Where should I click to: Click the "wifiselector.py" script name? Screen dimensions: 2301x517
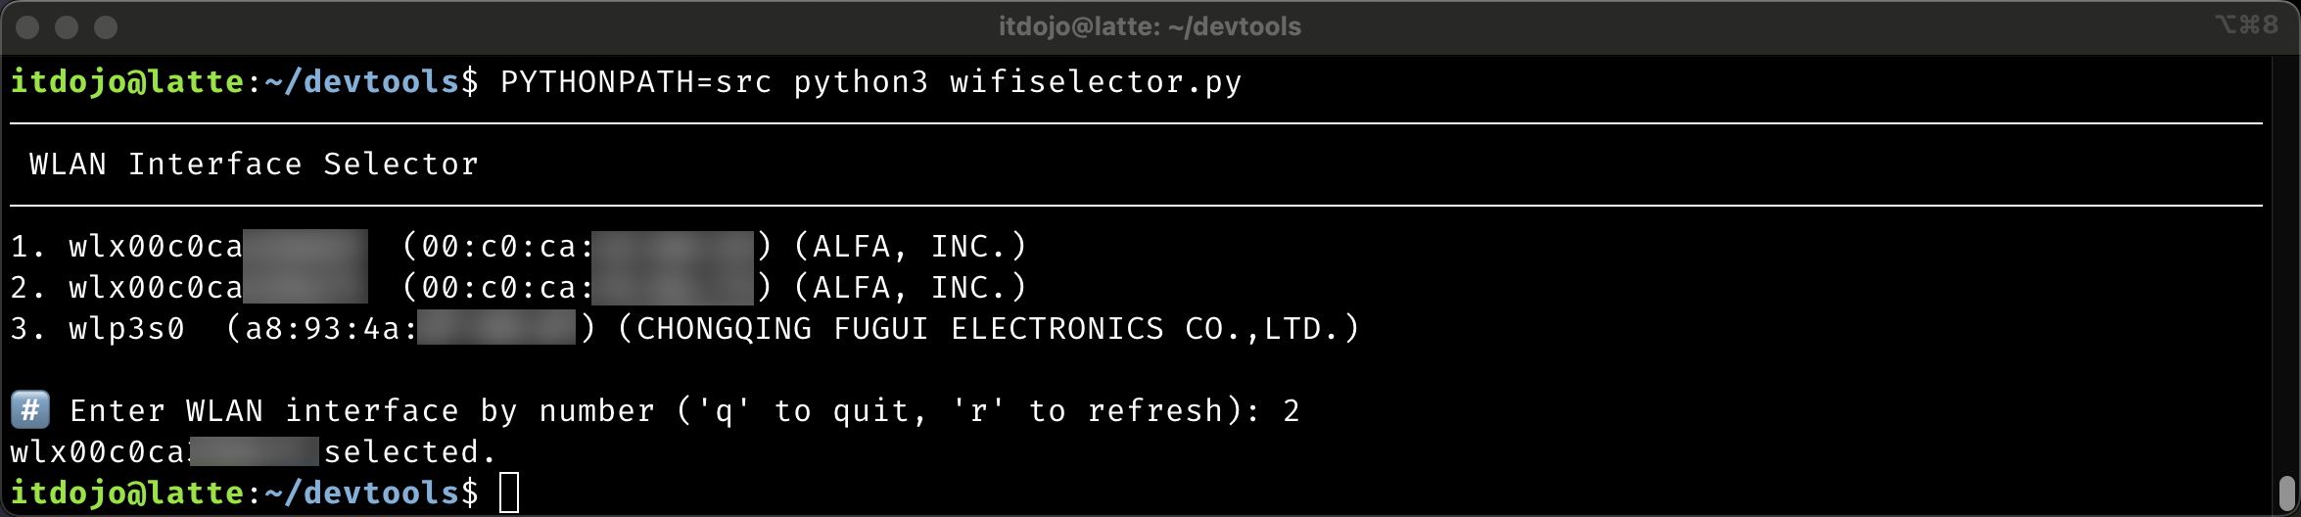click(x=1096, y=81)
